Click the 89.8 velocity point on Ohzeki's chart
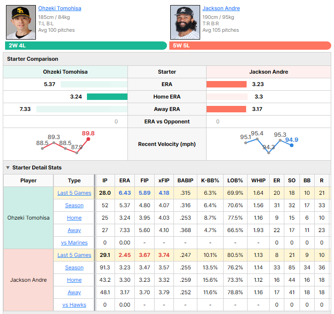Image resolution: width=334 pixels, height=314 pixels. click(x=88, y=139)
